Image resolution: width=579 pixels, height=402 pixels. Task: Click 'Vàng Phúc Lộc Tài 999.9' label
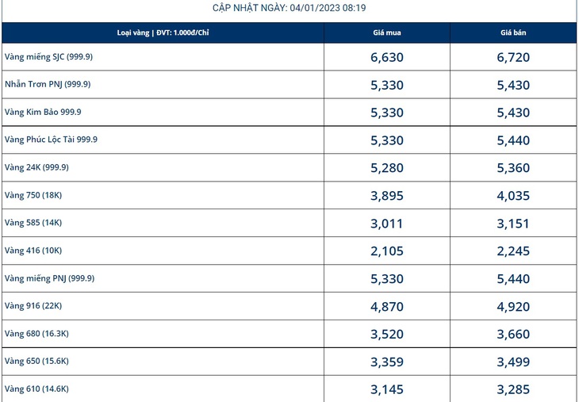(x=51, y=140)
